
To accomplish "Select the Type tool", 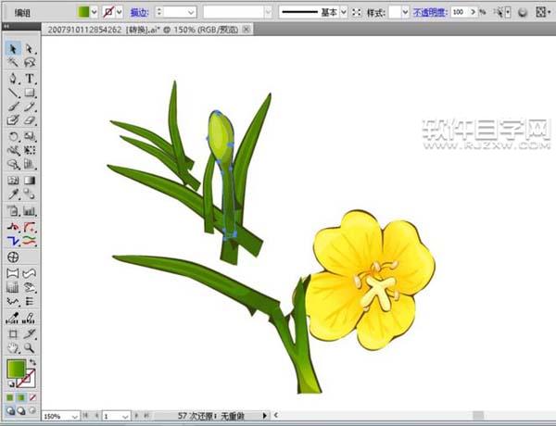I will pos(30,78).
